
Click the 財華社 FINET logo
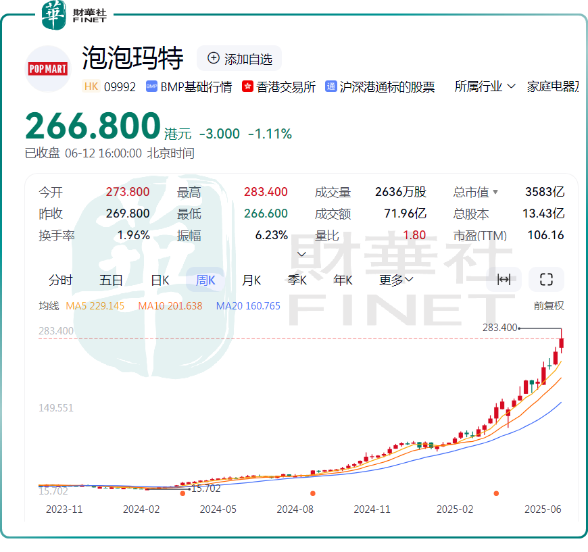74,15
